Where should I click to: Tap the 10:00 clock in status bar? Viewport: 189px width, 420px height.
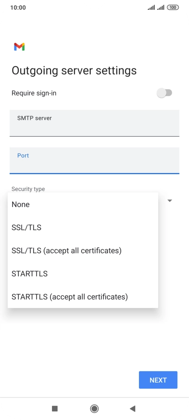(18, 7)
